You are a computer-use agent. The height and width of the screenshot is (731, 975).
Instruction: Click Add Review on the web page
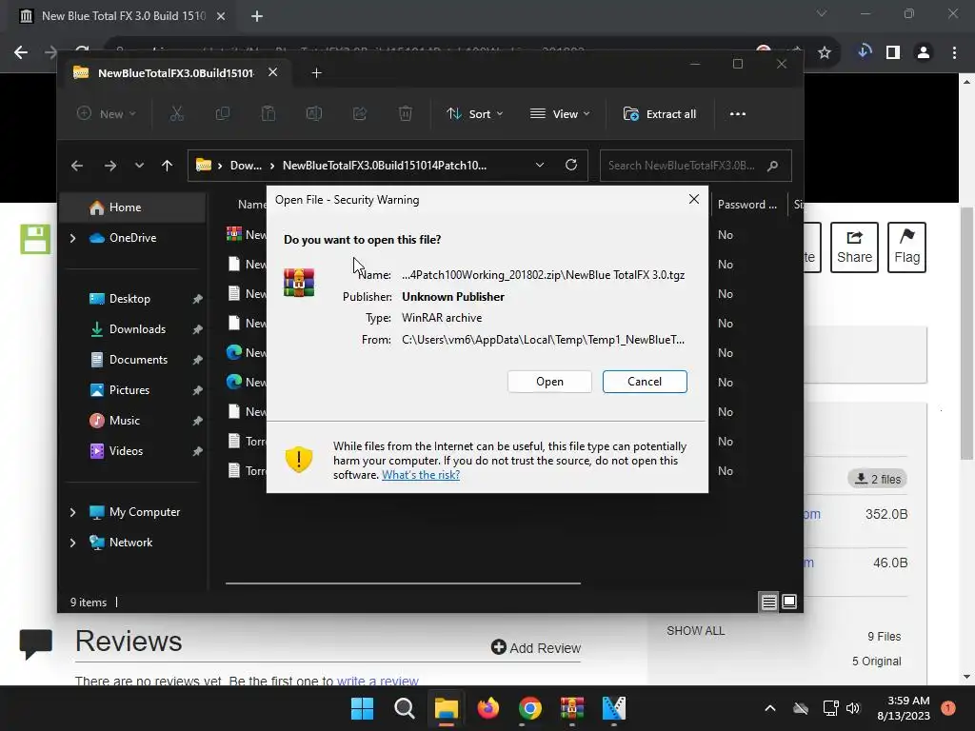point(536,647)
